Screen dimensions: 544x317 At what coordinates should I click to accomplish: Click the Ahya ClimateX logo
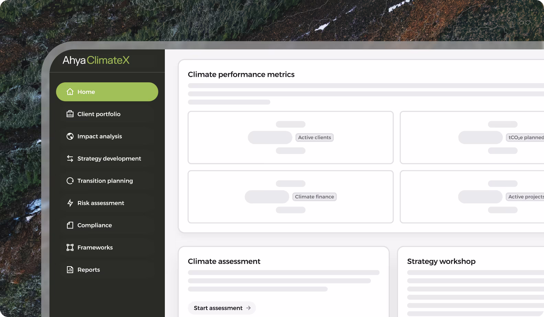point(96,60)
